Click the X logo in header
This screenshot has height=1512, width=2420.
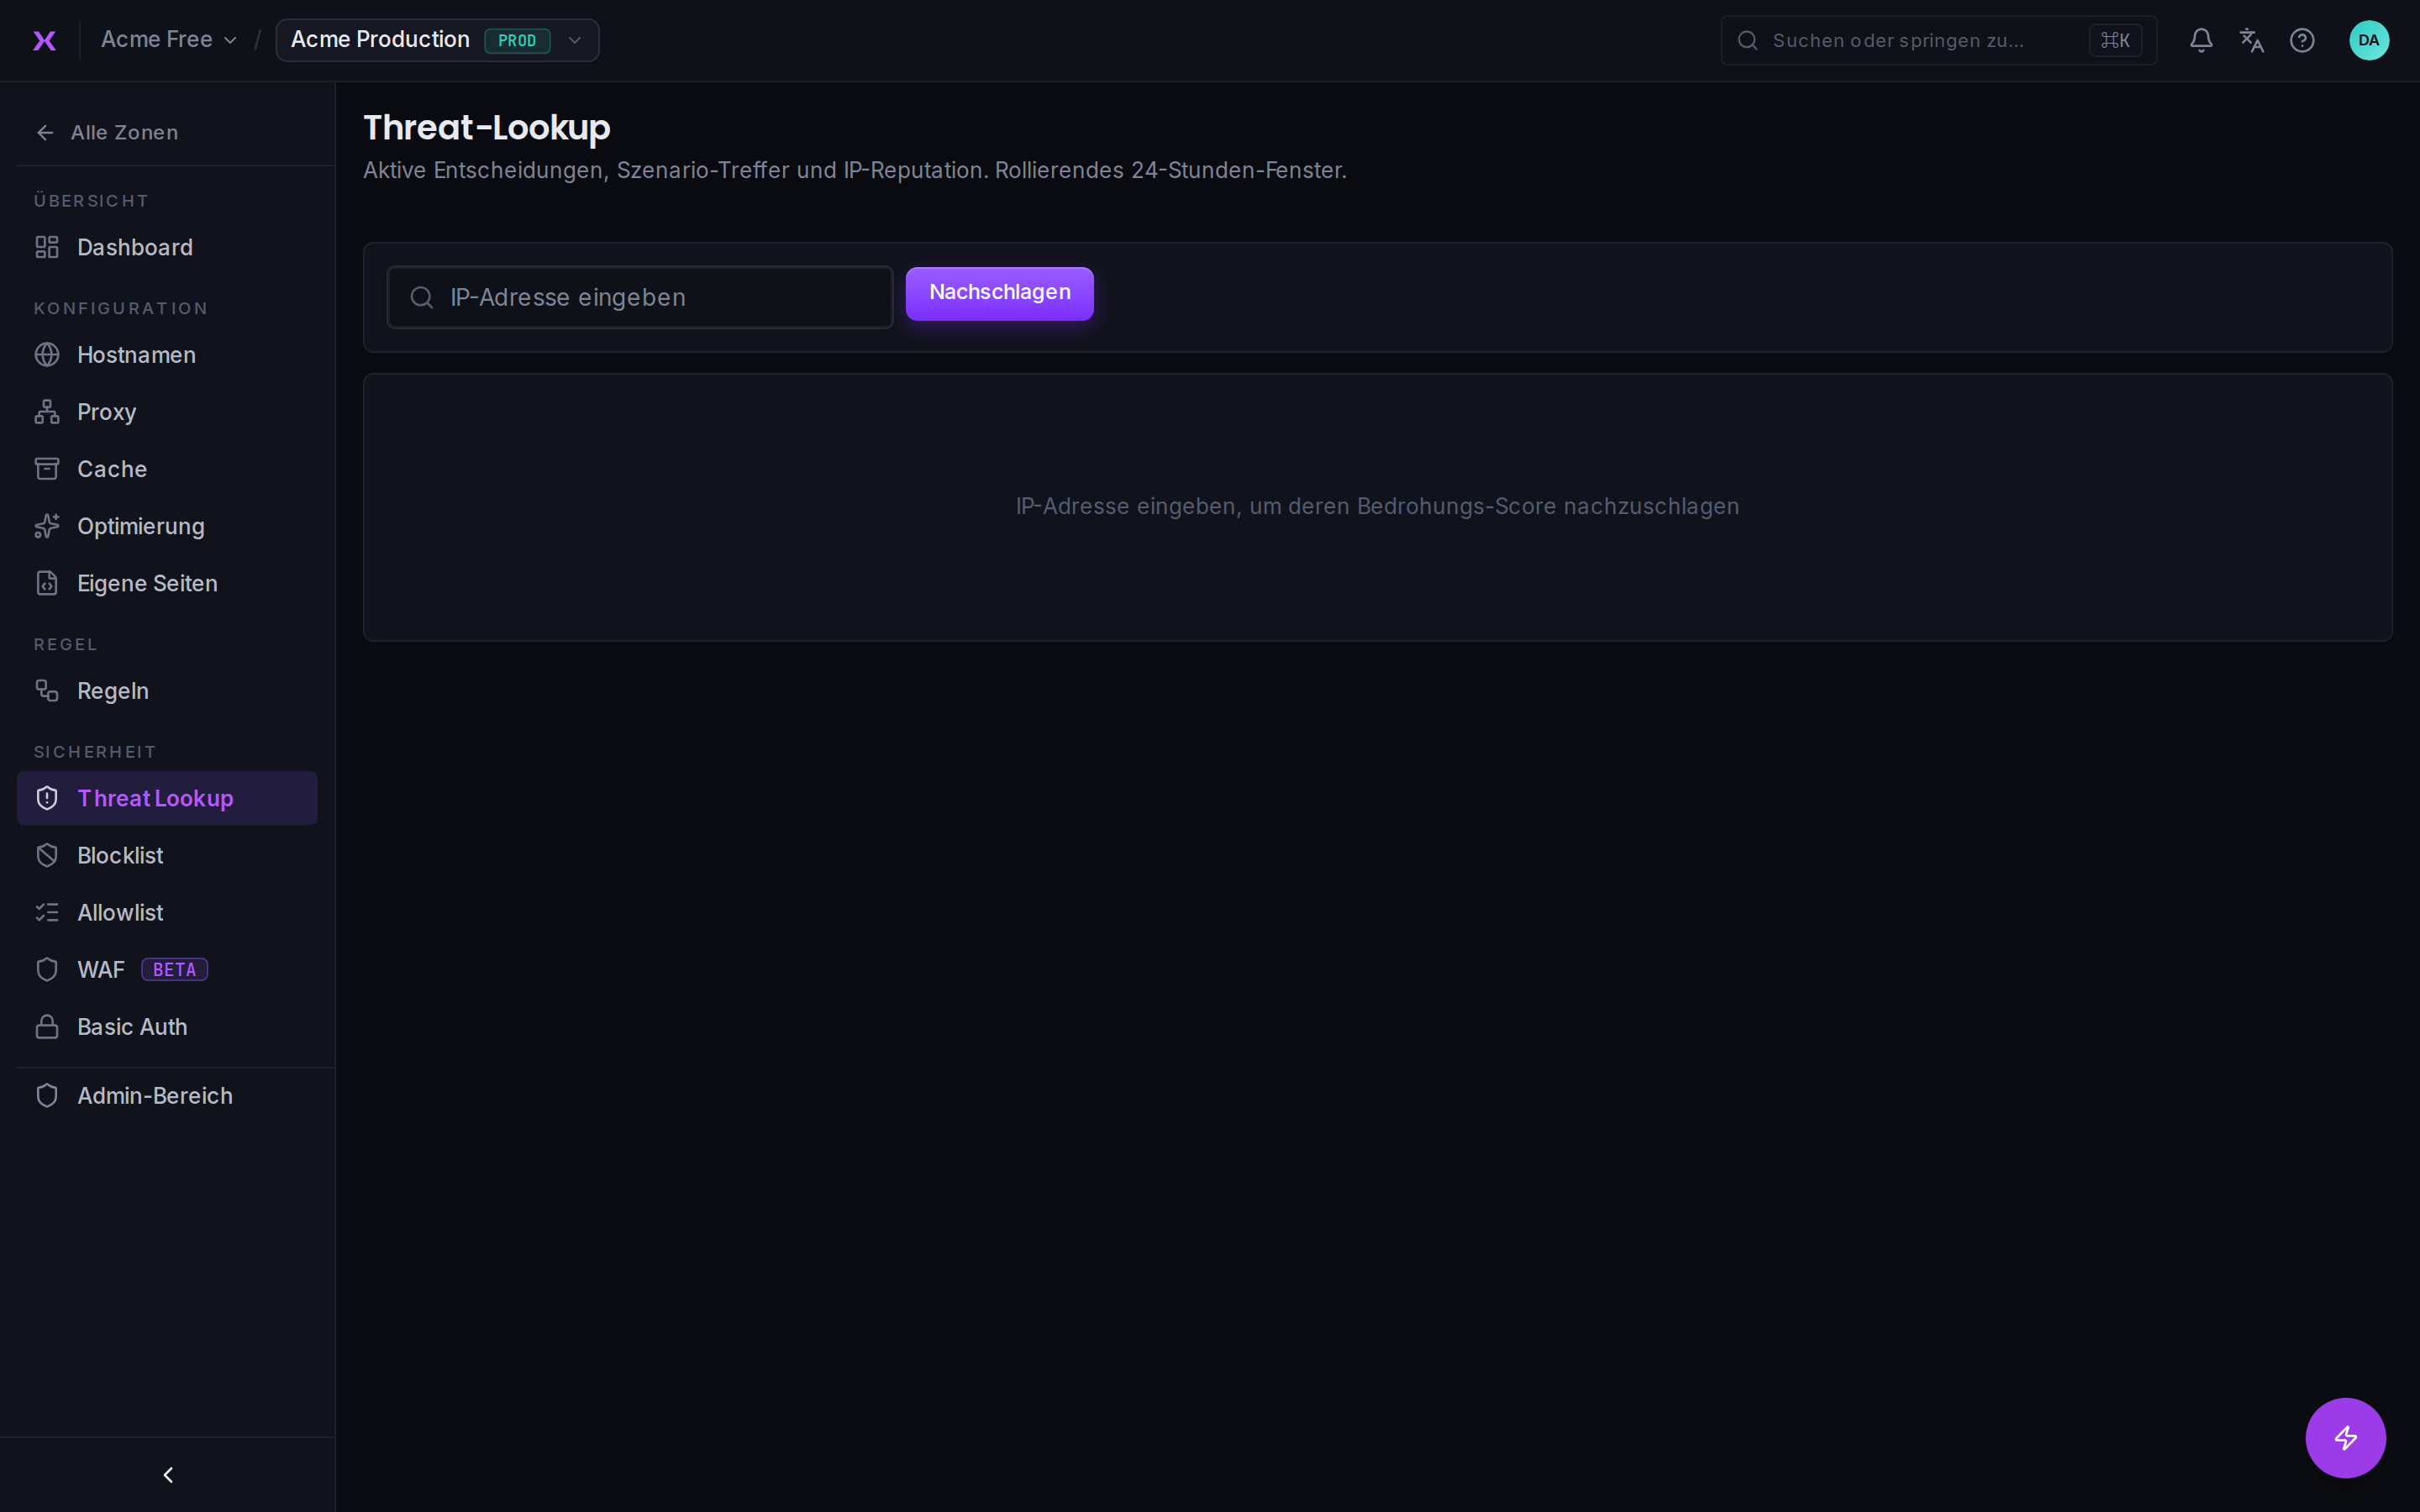pos(44,40)
